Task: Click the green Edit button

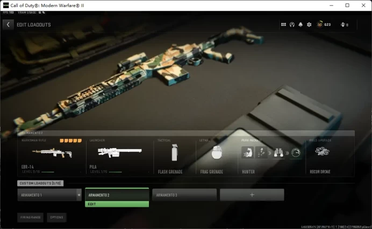Action: (117, 204)
